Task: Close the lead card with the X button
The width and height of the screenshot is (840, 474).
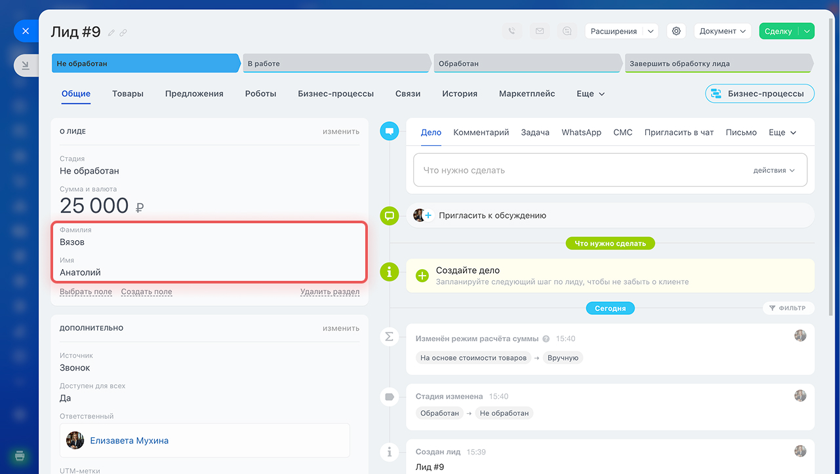Action: click(x=26, y=31)
